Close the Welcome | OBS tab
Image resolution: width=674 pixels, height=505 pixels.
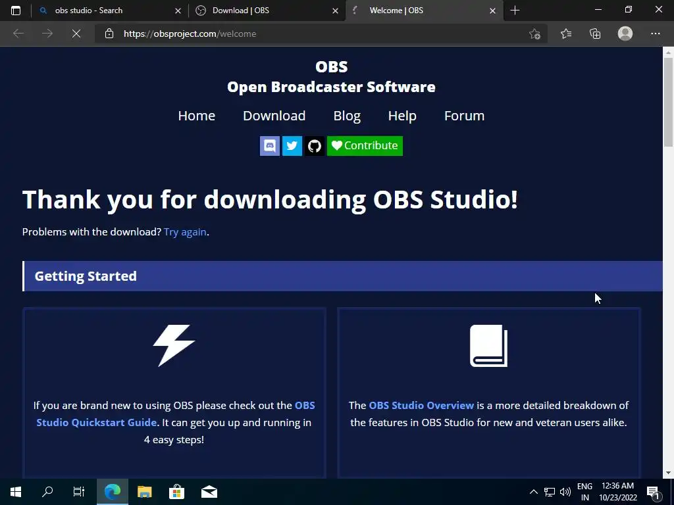(x=492, y=11)
